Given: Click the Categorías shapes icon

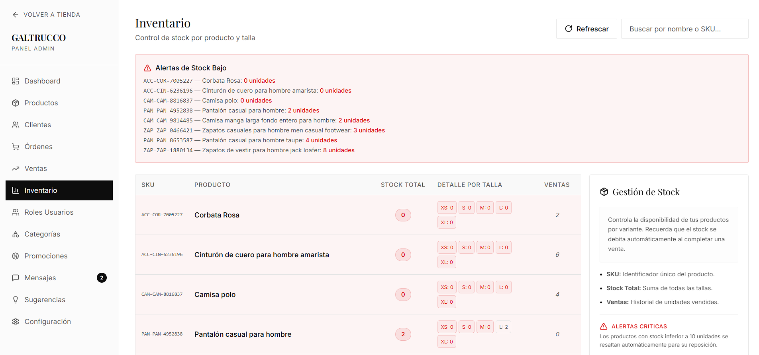Looking at the screenshot, I should point(16,234).
